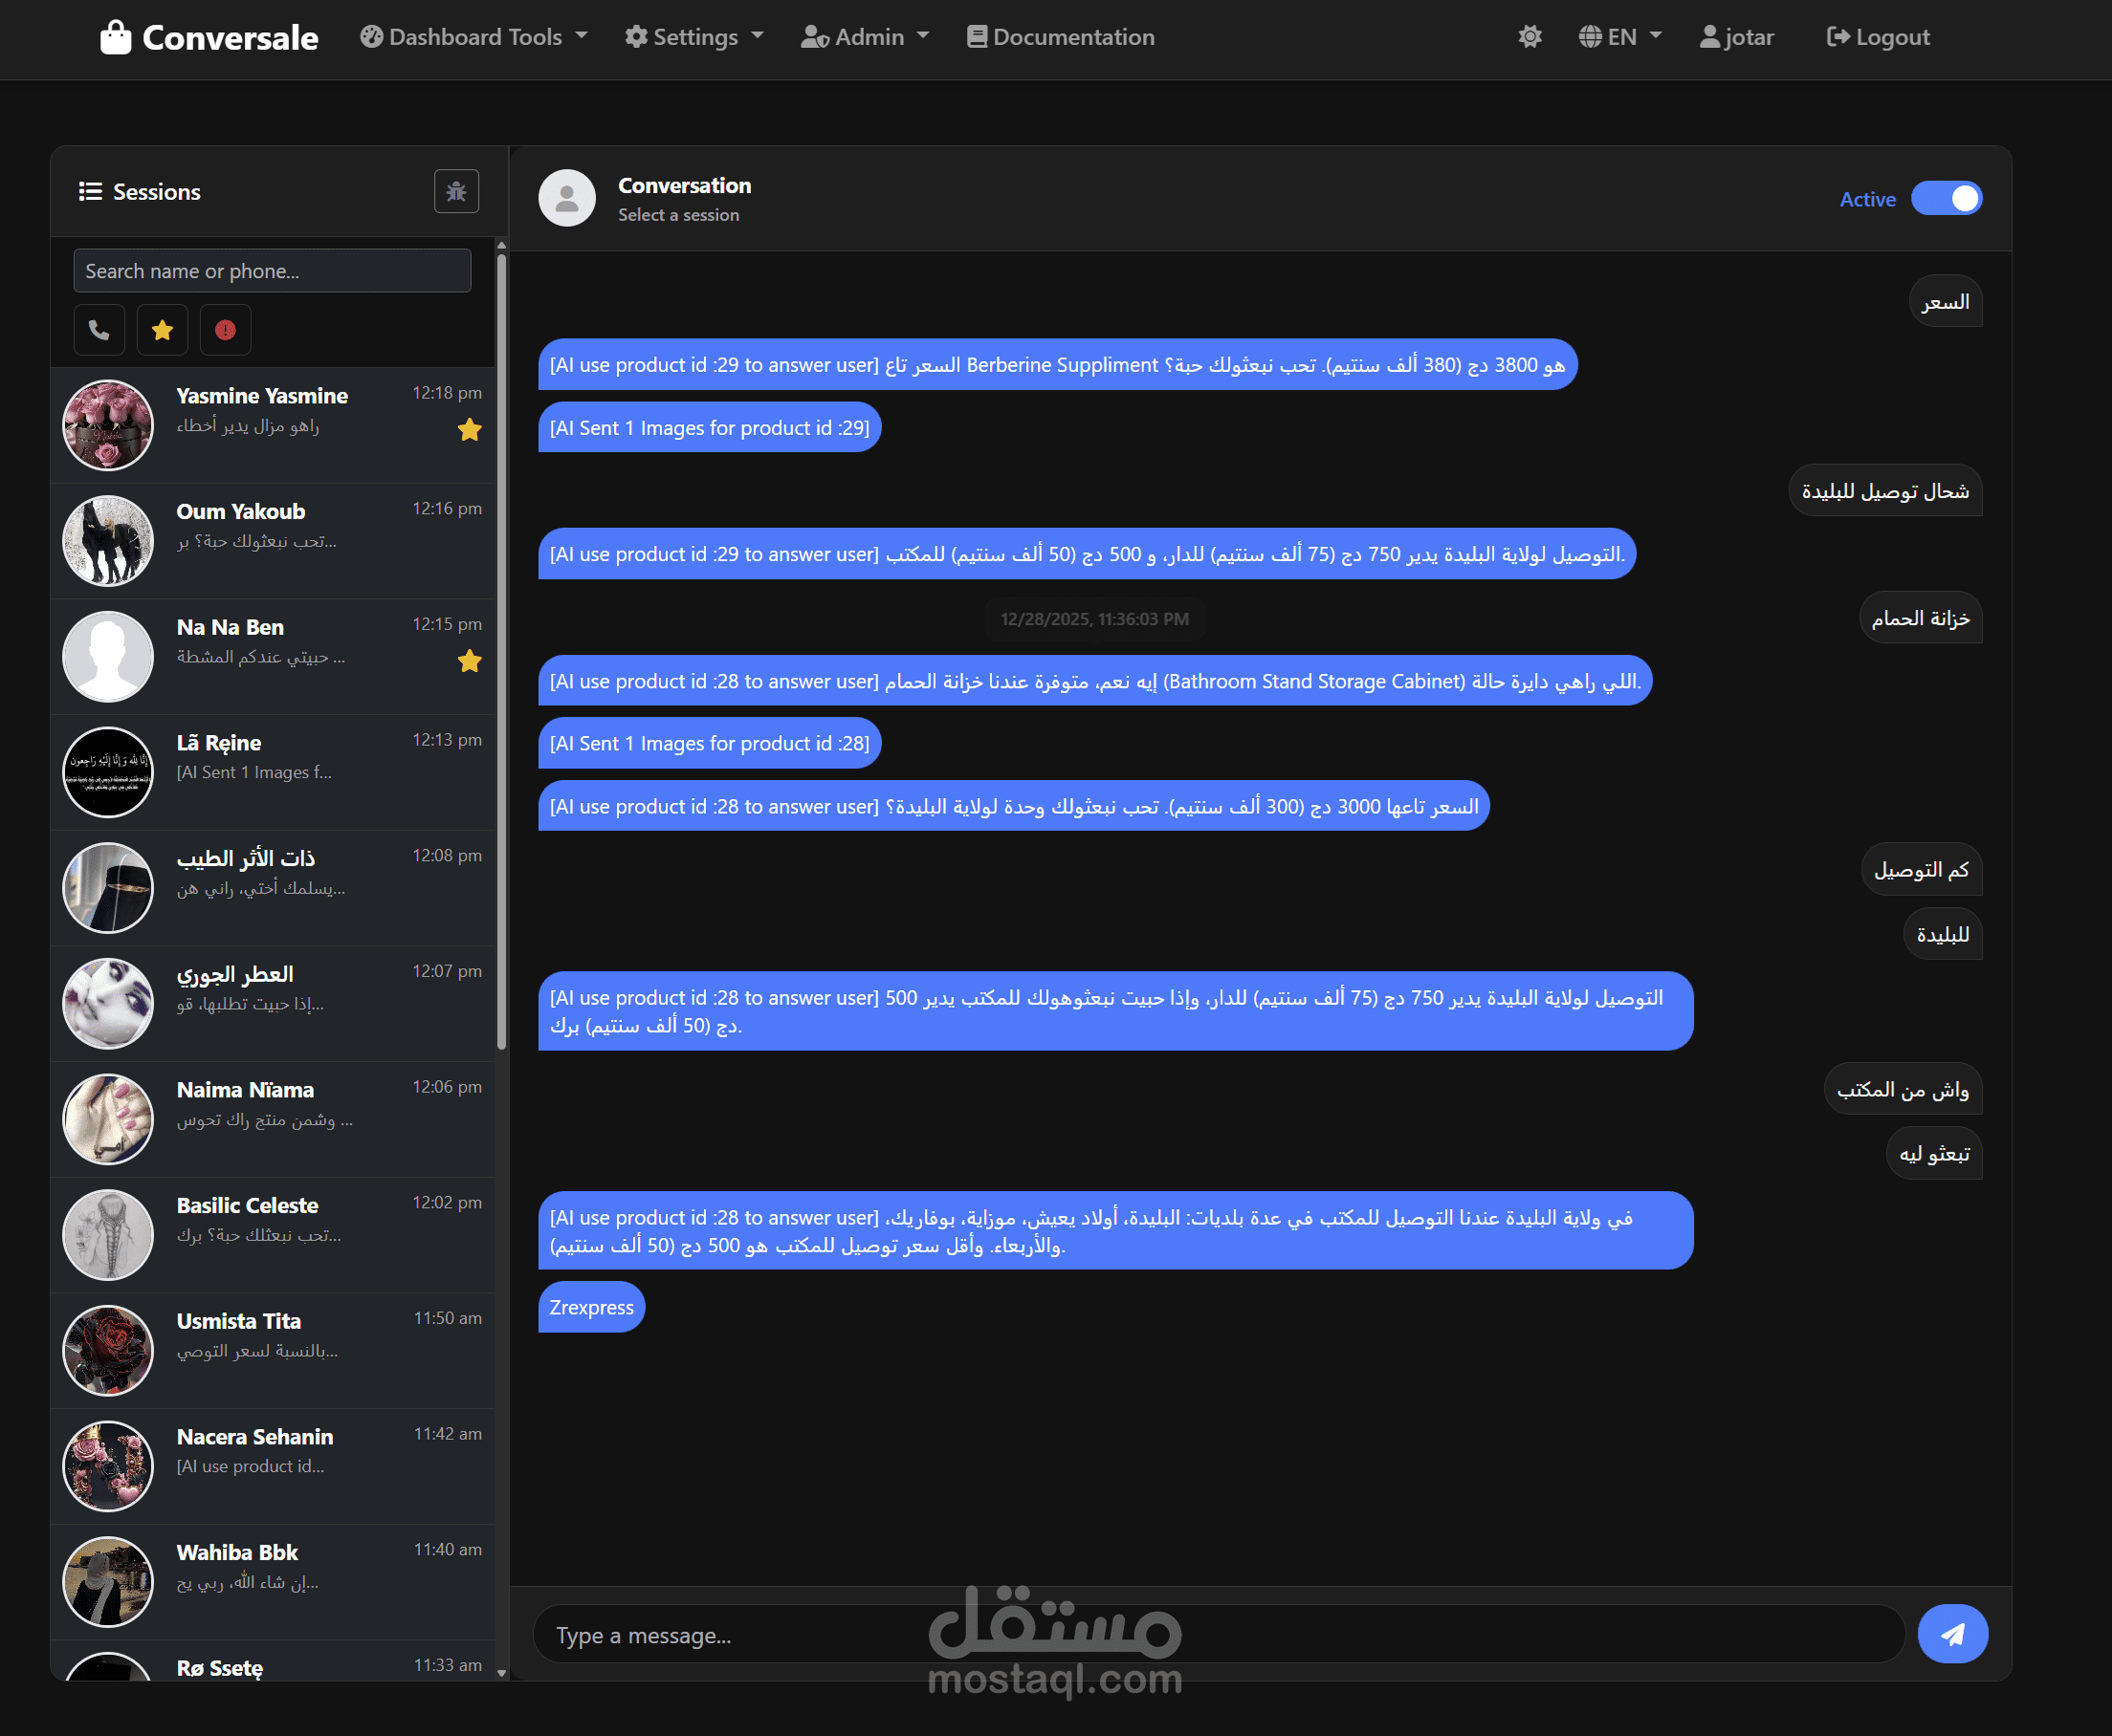The height and width of the screenshot is (1736, 2112).
Task: Click Conversale bag logo
Action: tap(116, 37)
